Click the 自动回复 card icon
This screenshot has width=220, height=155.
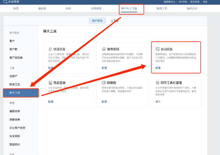158,49
